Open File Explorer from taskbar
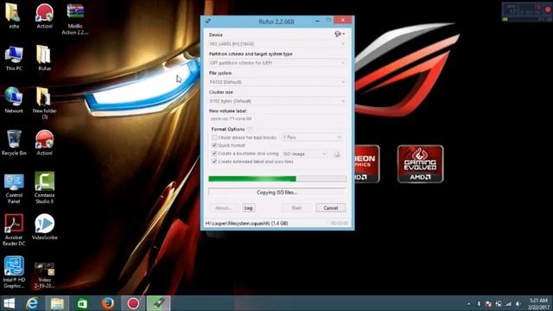Viewport: 553px width, 311px height. point(57,303)
